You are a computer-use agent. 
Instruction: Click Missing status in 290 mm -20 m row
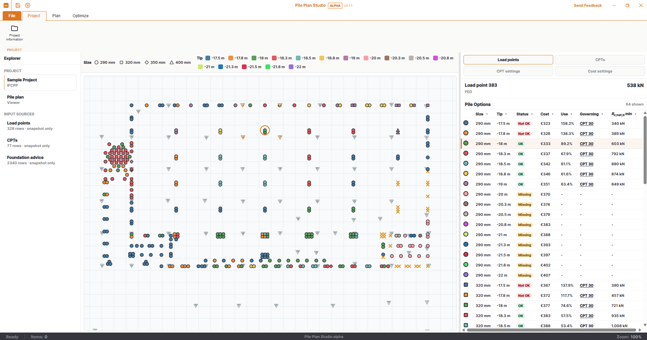tap(525, 194)
